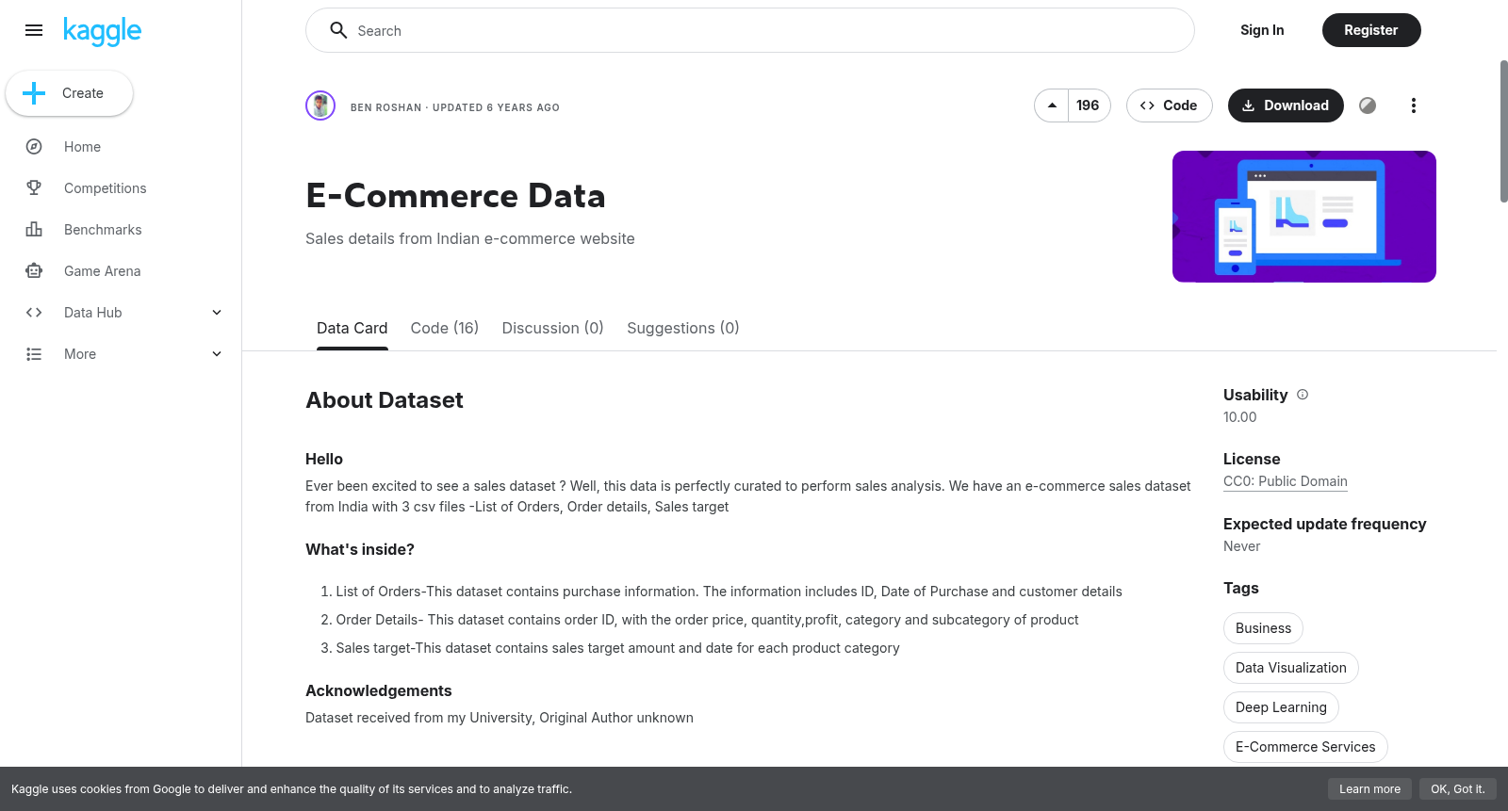Click the Usability info icon
Image resolution: width=1508 pixels, height=811 pixels.
[x=1303, y=395]
